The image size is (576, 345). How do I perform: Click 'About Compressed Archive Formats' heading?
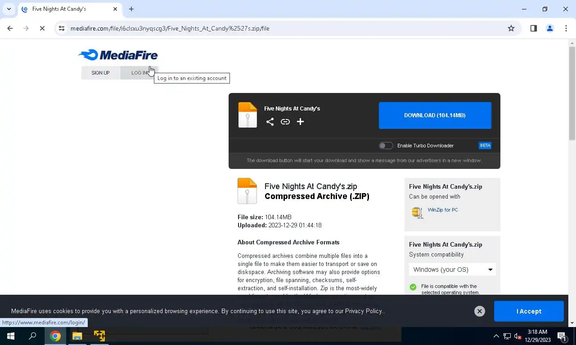(x=288, y=242)
